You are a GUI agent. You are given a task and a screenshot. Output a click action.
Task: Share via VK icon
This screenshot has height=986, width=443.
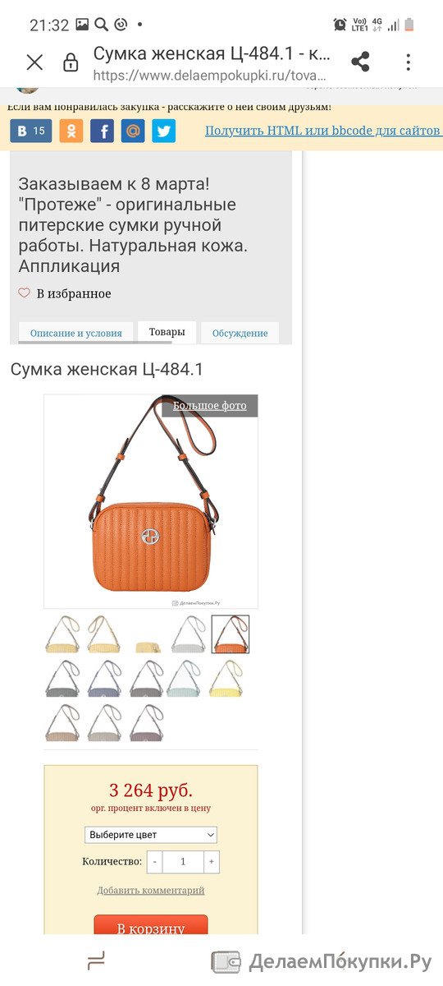[31, 131]
